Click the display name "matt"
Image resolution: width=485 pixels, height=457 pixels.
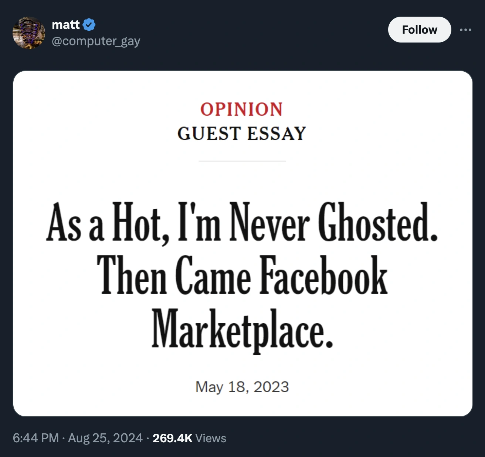point(66,25)
